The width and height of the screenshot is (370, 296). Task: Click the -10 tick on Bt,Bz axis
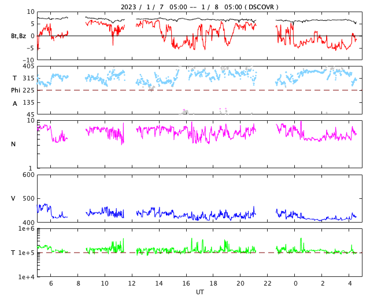point(29,61)
